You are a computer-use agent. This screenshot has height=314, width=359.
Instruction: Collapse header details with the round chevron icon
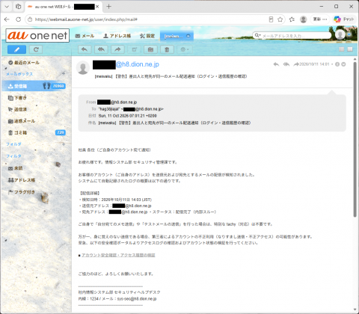click(343, 64)
